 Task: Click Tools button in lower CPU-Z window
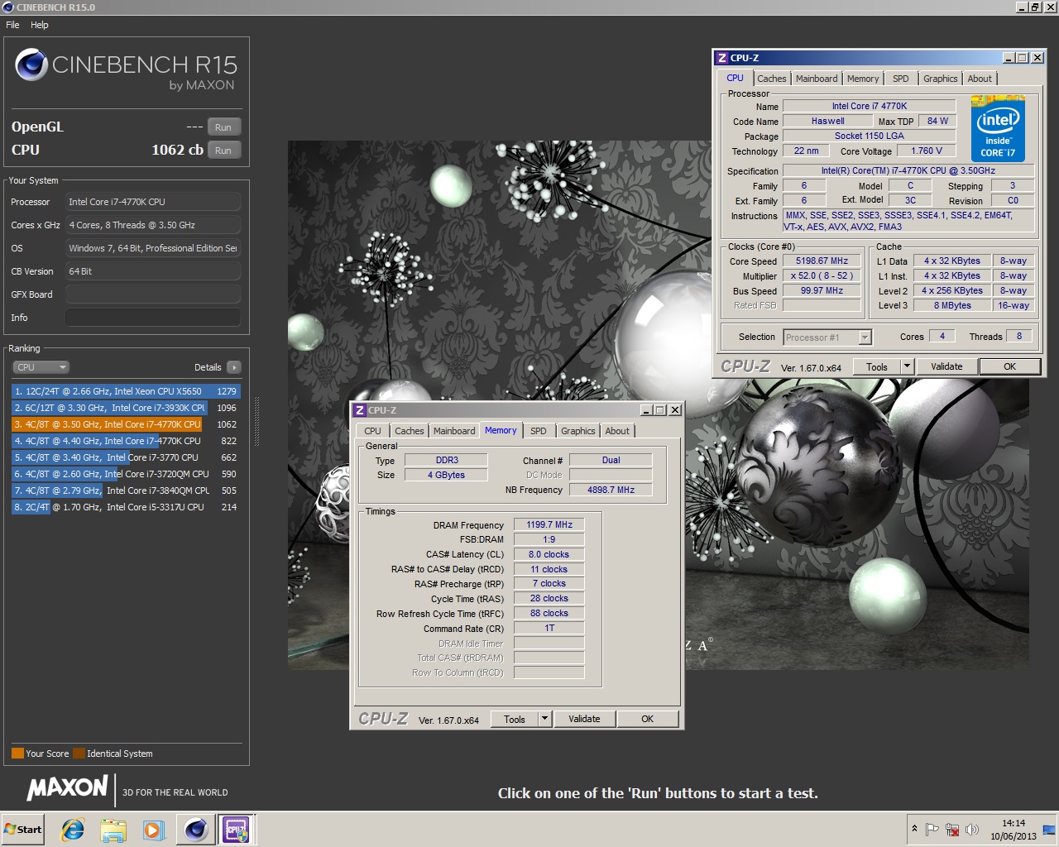point(515,720)
